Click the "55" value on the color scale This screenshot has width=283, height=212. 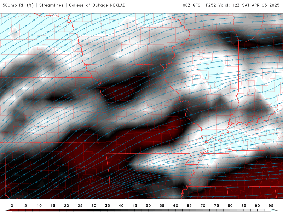(x=162, y=206)
